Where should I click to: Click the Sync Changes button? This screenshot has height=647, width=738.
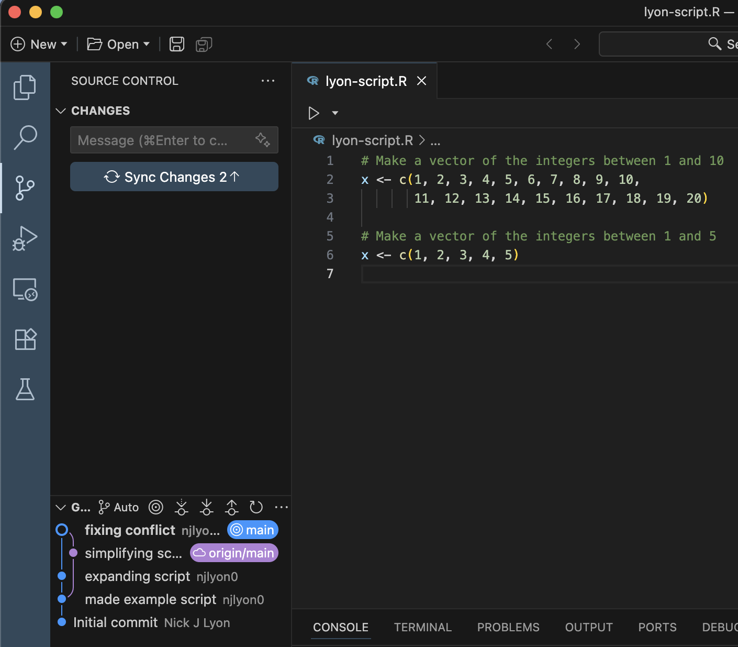174,177
